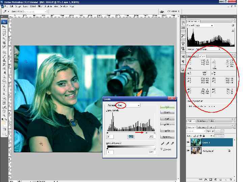Screen dimensions: 243x182
Task: Switch to the Swatches tab
Action: [201, 121]
